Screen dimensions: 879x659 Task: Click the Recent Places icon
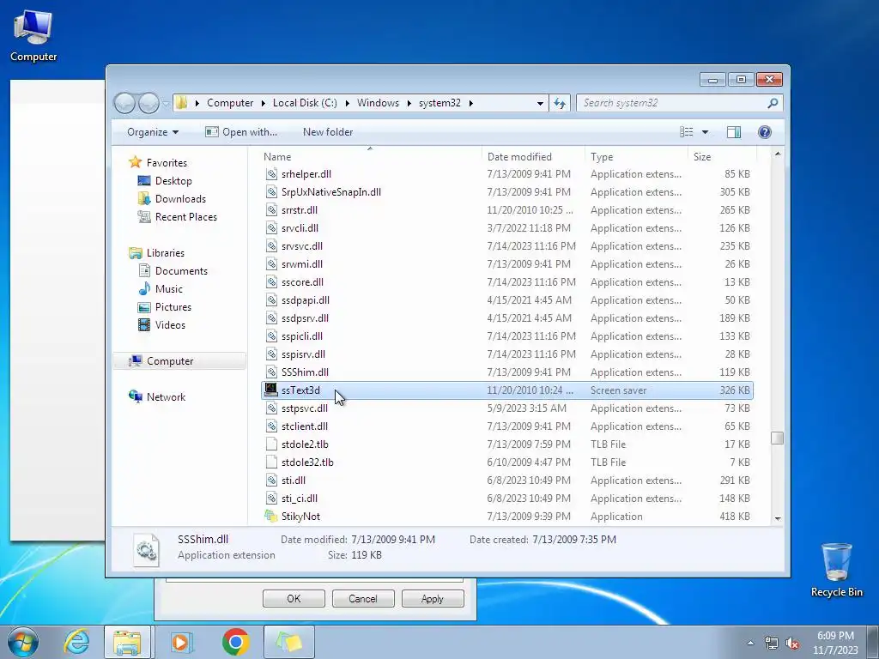pyautogui.click(x=144, y=217)
